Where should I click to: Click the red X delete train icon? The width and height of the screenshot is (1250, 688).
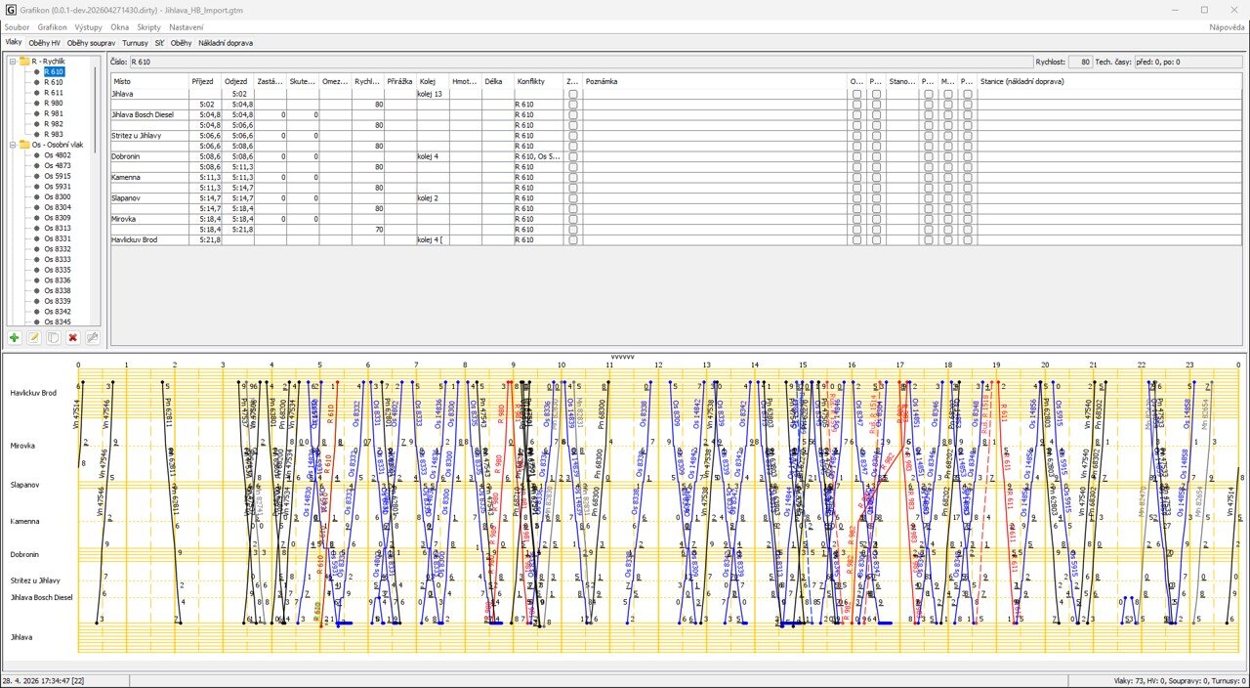(x=73, y=337)
